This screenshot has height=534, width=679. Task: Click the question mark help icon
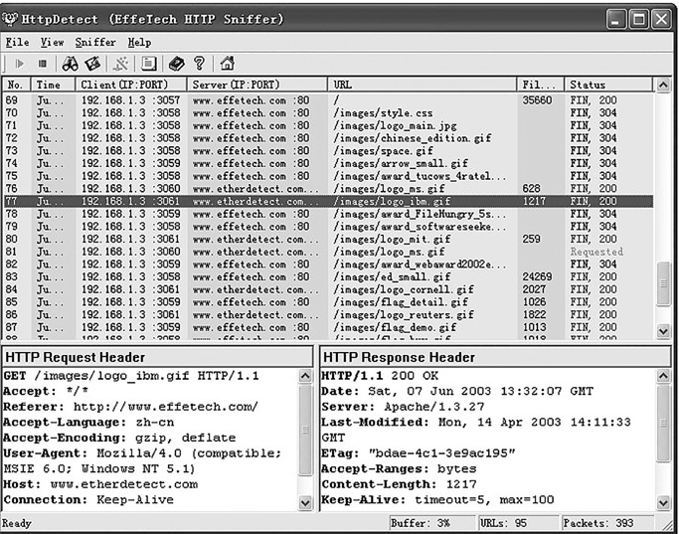tap(199, 64)
